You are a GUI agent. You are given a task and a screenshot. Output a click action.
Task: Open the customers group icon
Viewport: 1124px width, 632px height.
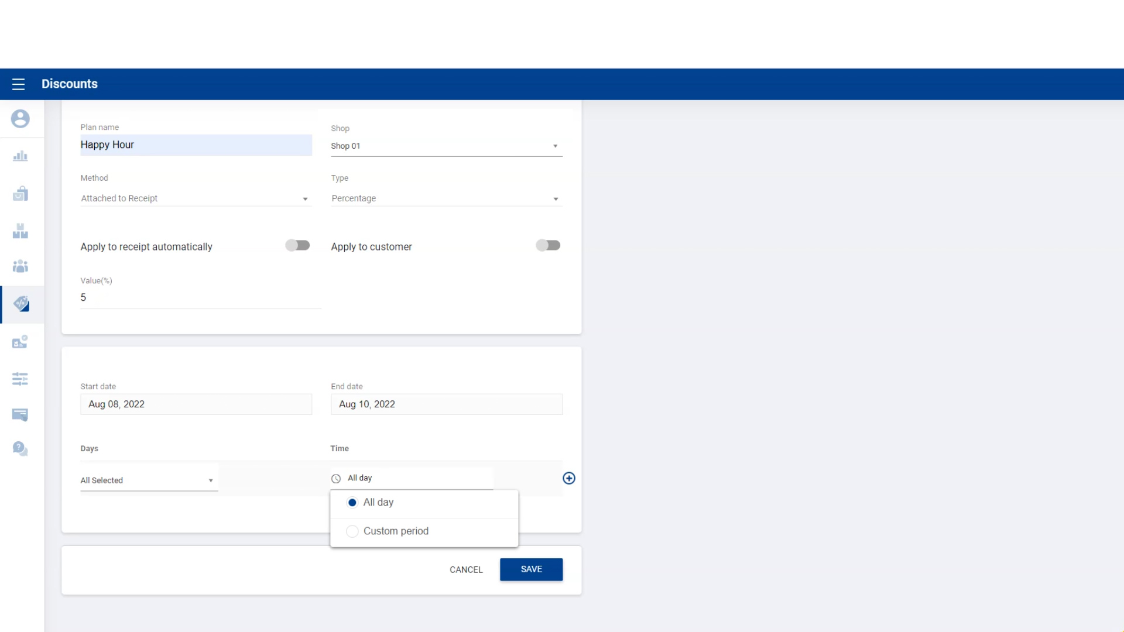20,267
